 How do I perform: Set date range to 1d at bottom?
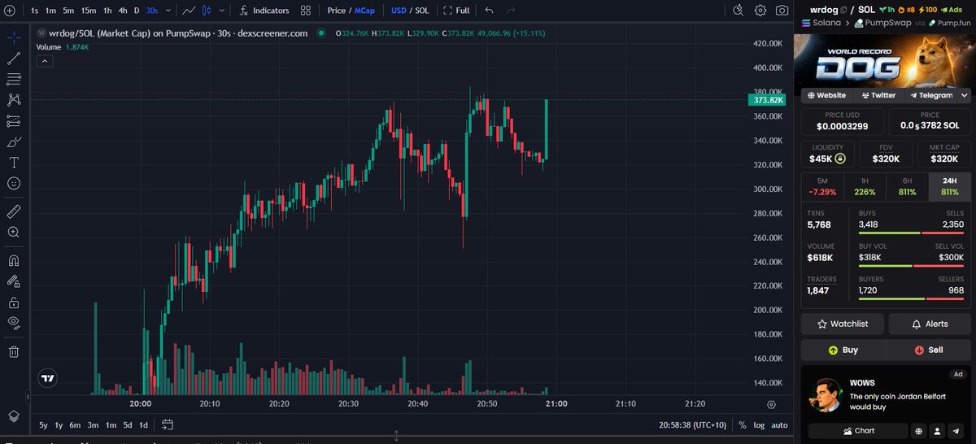tap(143, 425)
